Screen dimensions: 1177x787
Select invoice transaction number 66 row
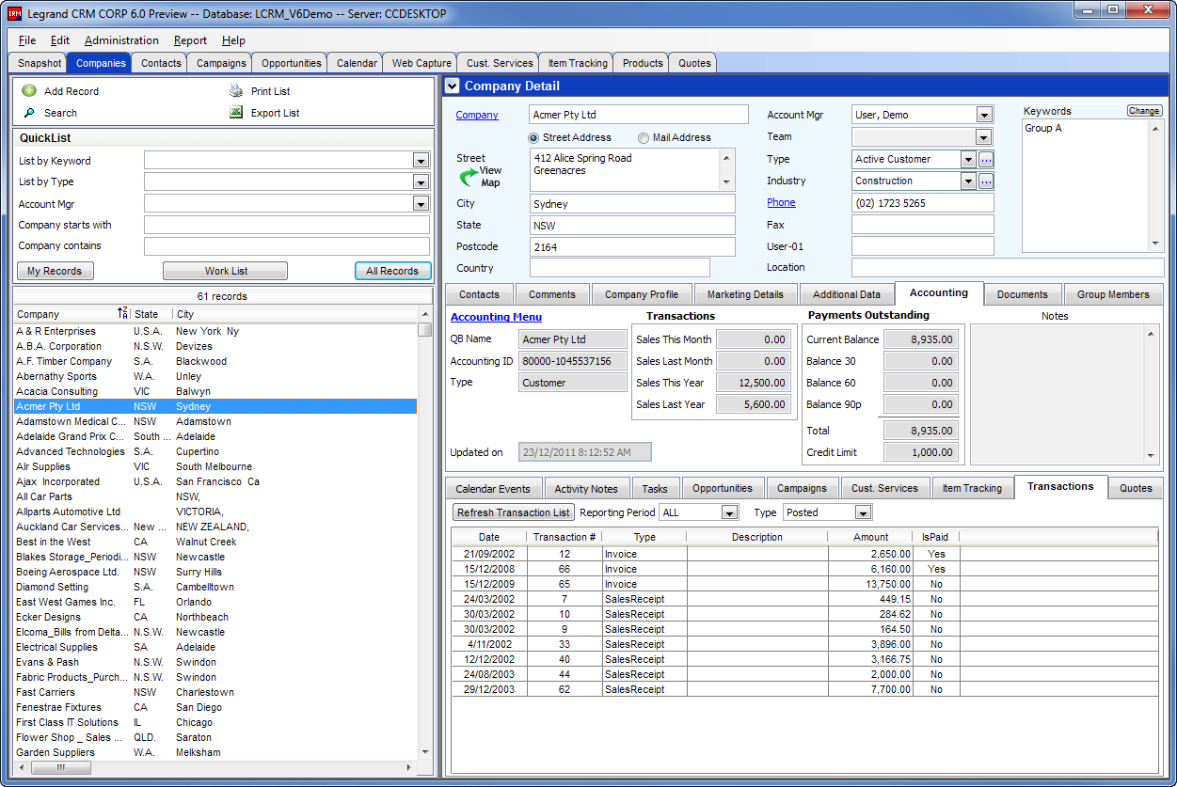(805, 569)
